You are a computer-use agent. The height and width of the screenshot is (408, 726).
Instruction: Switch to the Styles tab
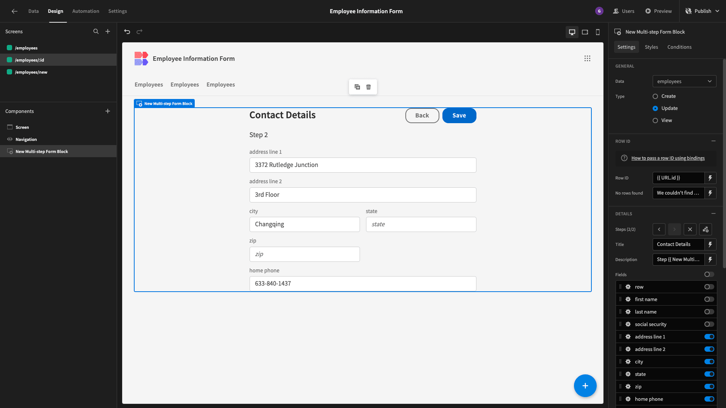click(x=652, y=47)
